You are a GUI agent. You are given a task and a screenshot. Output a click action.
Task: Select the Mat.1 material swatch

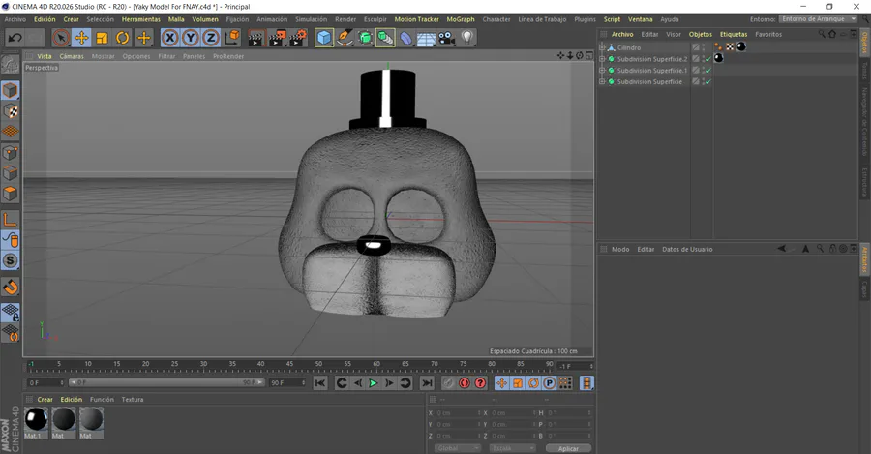tap(36, 419)
